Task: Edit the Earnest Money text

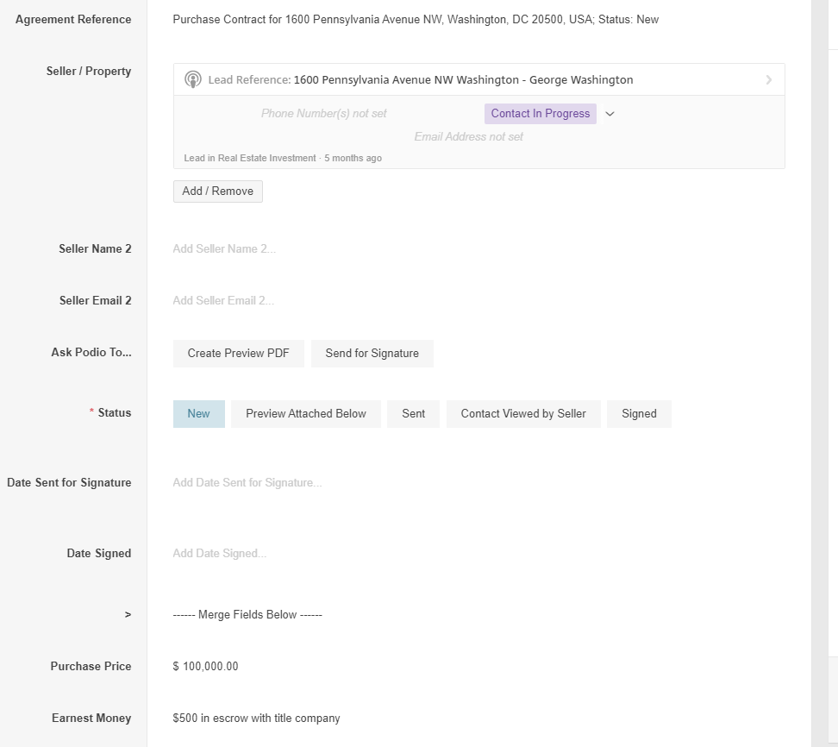Action: (257, 719)
